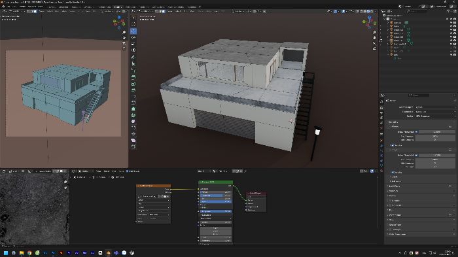The image size is (458, 257).
Task: Toggle Viewport Denoise checkbox
Action: click(x=393, y=145)
